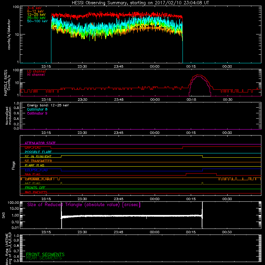Select the PARTICLE_FLAG label

coord(38,179)
